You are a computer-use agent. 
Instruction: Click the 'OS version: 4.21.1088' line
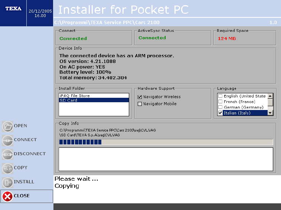pyautogui.click(x=88, y=61)
